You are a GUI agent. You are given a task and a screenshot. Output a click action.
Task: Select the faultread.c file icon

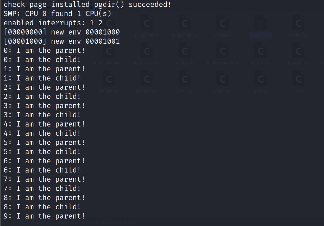185,52
